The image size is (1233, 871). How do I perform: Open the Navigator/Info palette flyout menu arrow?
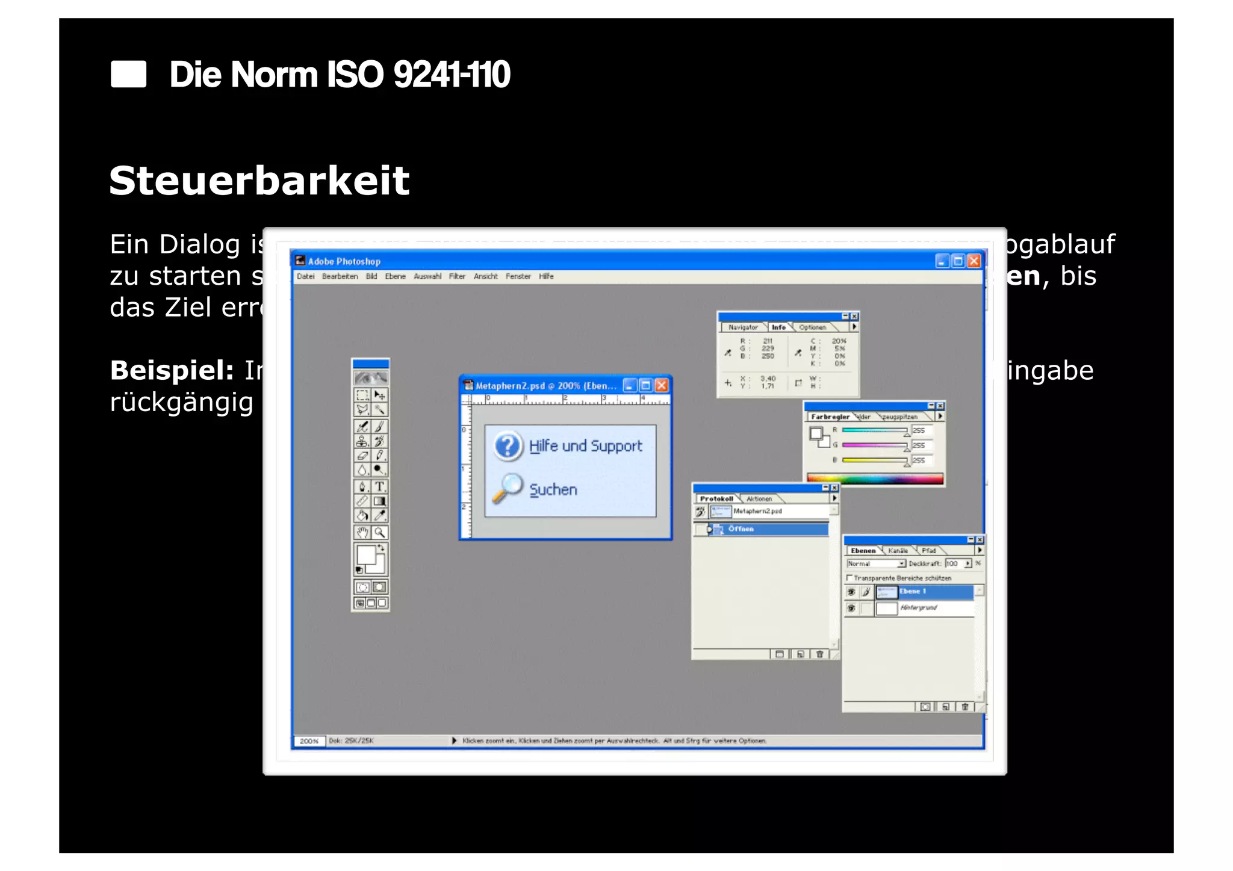click(854, 327)
